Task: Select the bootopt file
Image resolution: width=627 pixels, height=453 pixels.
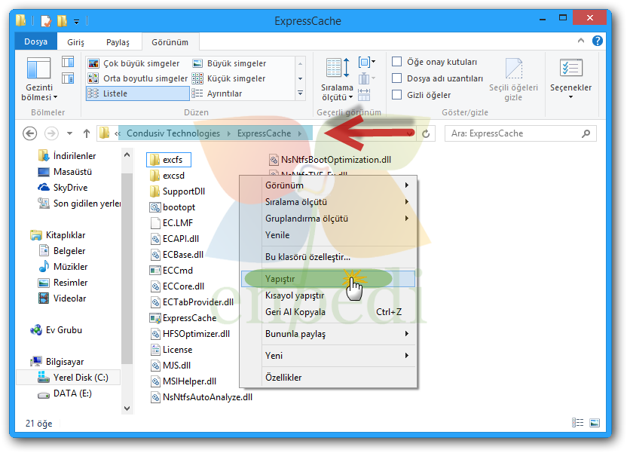Action: (173, 207)
